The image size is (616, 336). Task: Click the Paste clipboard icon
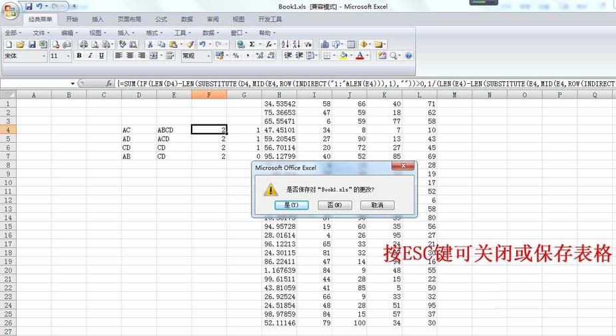point(173,45)
